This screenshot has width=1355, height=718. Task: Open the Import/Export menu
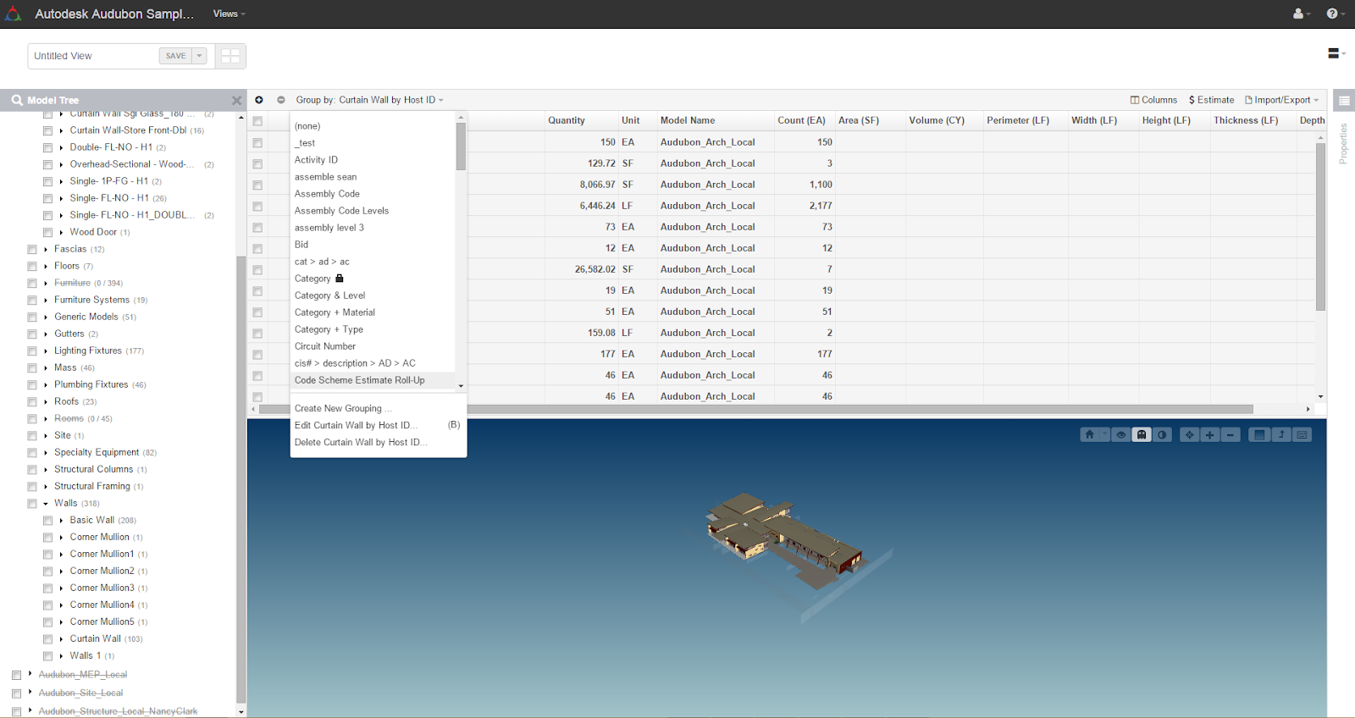[x=1282, y=100]
